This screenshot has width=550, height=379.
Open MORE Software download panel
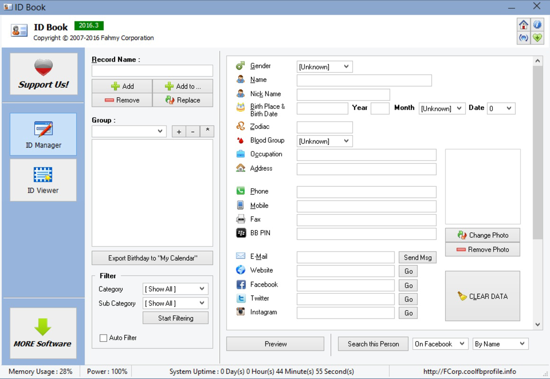(43, 333)
